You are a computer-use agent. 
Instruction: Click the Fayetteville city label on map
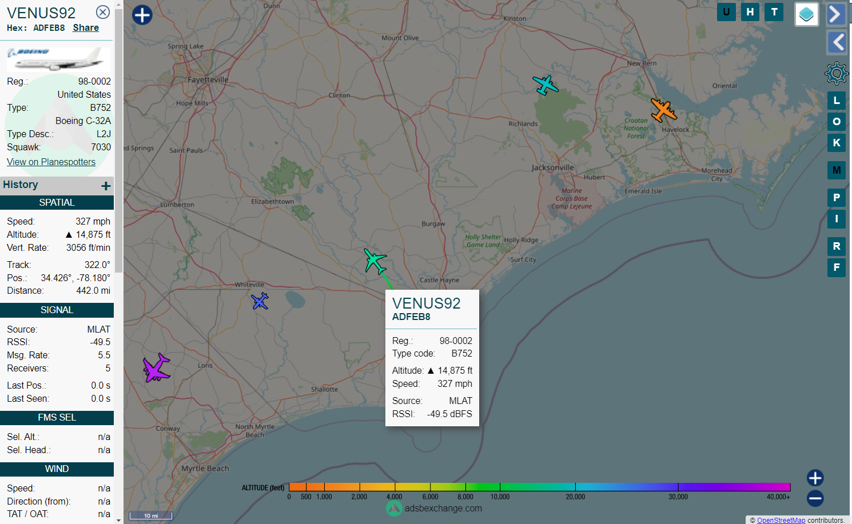208,79
